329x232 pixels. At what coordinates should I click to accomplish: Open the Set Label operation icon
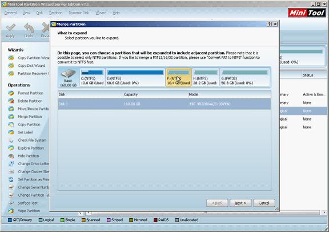[11, 132]
